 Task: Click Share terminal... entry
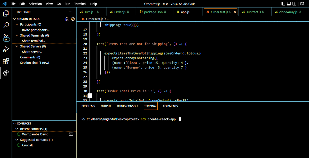(33, 41)
